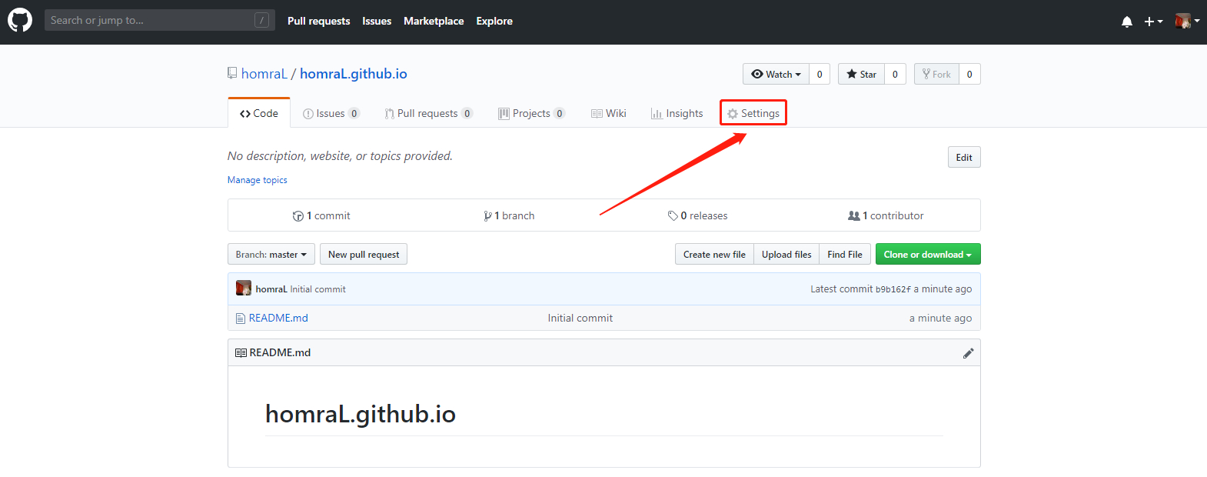Star the repository
This screenshot has height=477, width=1207.
pyautogui.click(x=861, y=75)
